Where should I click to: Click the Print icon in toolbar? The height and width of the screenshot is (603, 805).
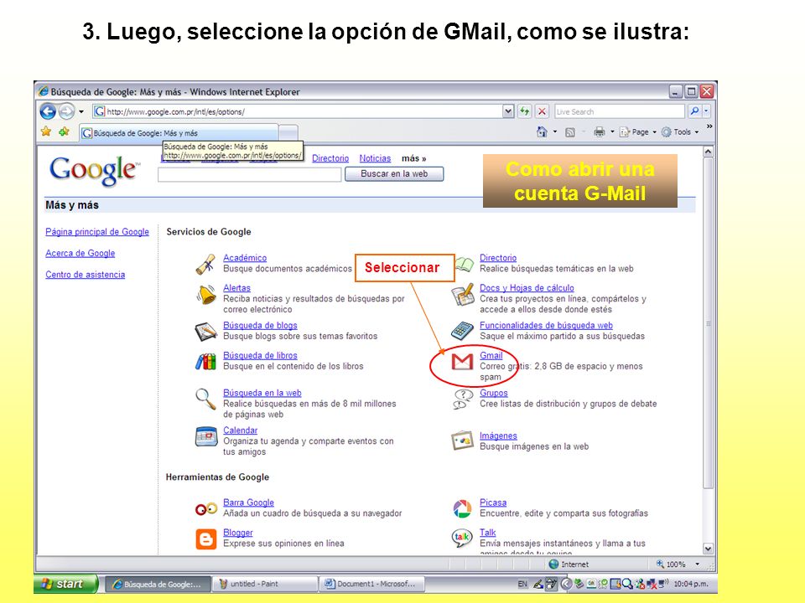[599, 131]
